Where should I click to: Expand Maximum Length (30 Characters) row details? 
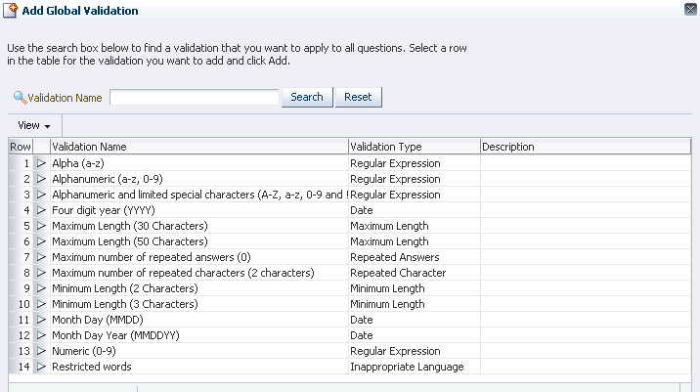pyautogui.click(x=41, y=226)
